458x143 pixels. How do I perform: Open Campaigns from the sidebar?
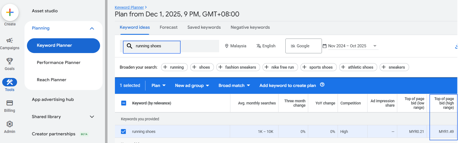pyautogui.click(x=10, y=44)
